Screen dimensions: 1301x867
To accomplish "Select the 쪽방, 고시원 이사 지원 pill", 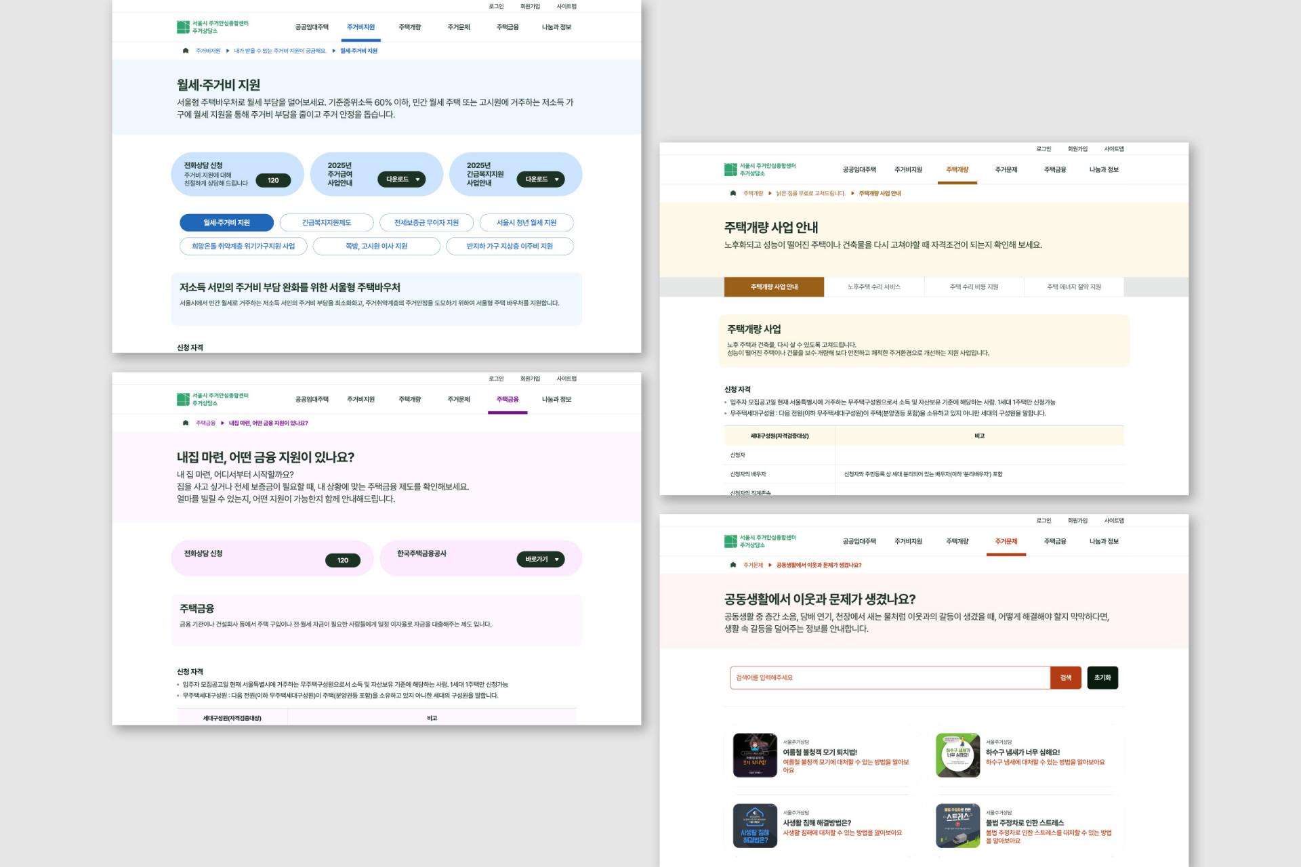I will click(377, 247).
